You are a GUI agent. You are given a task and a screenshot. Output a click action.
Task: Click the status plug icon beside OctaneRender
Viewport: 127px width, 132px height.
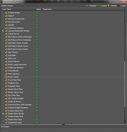pyautogui.click(x=37, y=71)
